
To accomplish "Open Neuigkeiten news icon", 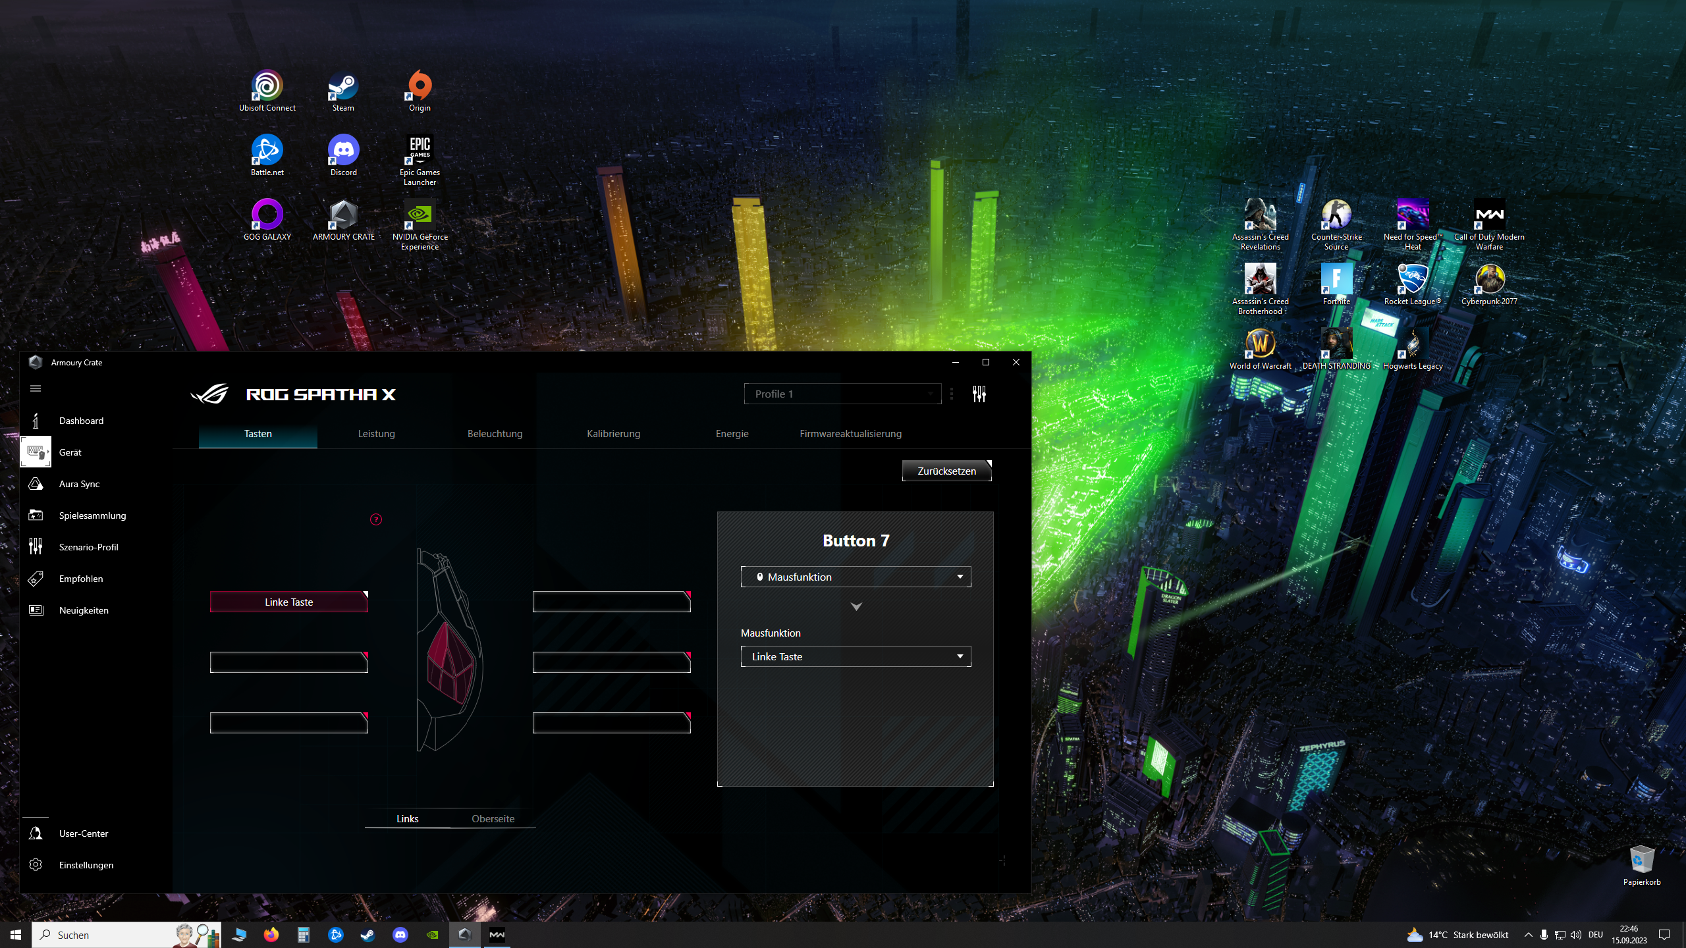I will pyautogui.click(x=36, y=610).
